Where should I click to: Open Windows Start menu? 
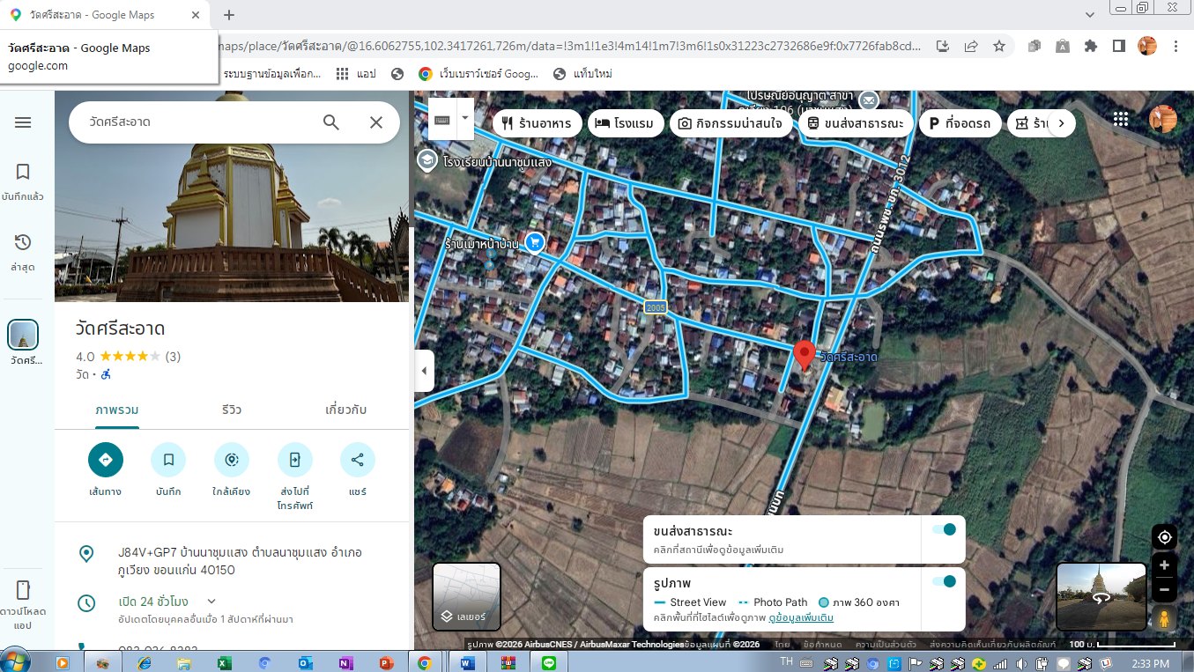pyautogui.click(x=17, y=660)
